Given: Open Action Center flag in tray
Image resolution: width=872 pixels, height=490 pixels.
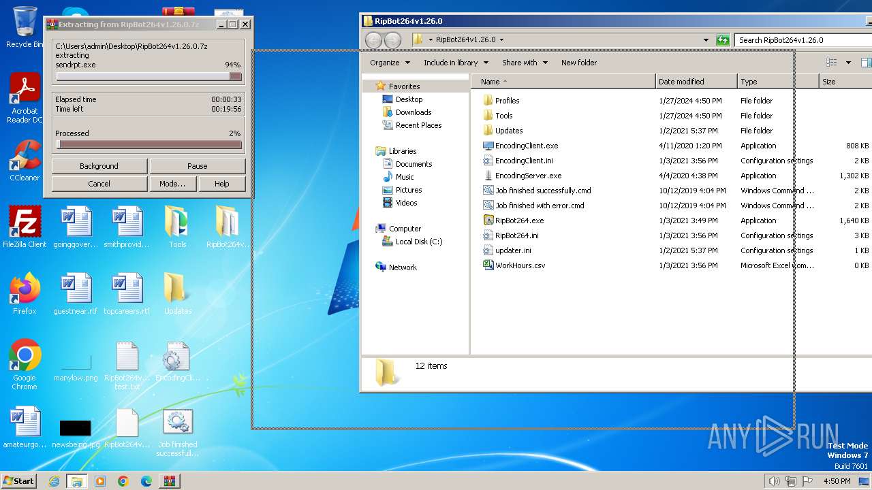Looking at the screenshot, I should (x=808, y=481).
